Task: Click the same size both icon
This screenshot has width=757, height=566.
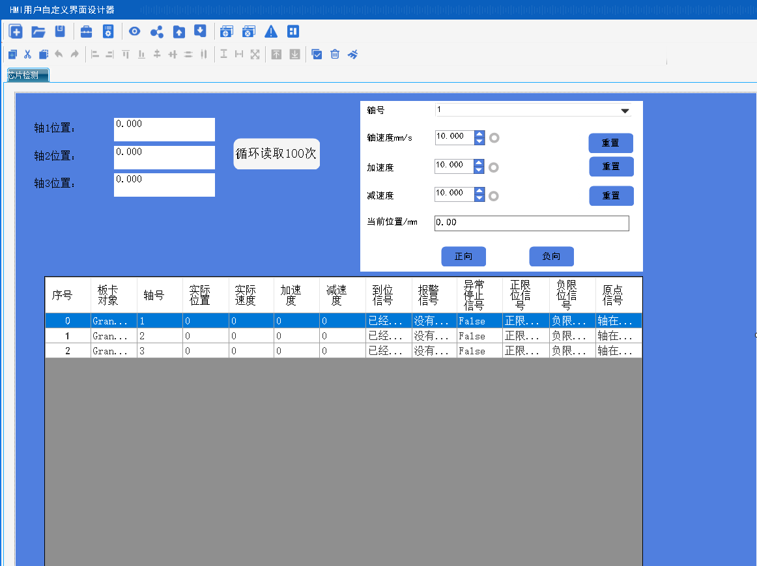Action: [255, 55]
